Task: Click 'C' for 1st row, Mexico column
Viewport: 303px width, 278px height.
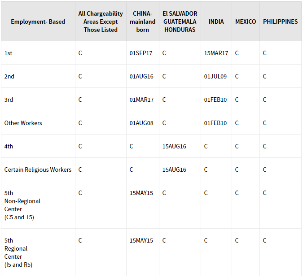Action: point(237,53)
